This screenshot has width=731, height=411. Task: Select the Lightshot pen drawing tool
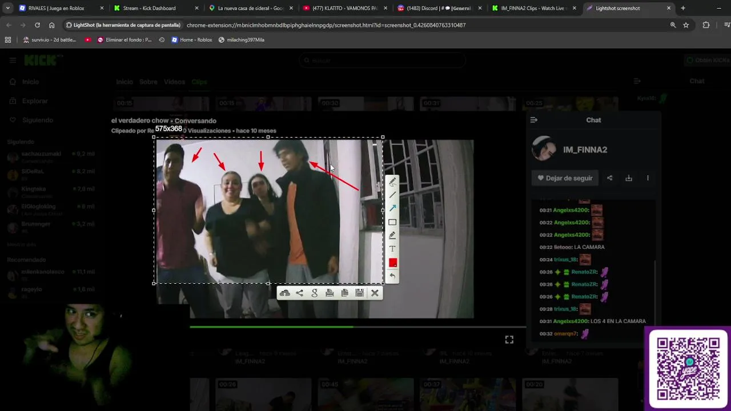(392, 182)
